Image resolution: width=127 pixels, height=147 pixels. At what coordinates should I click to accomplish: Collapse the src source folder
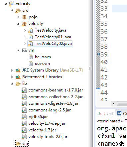12,11
